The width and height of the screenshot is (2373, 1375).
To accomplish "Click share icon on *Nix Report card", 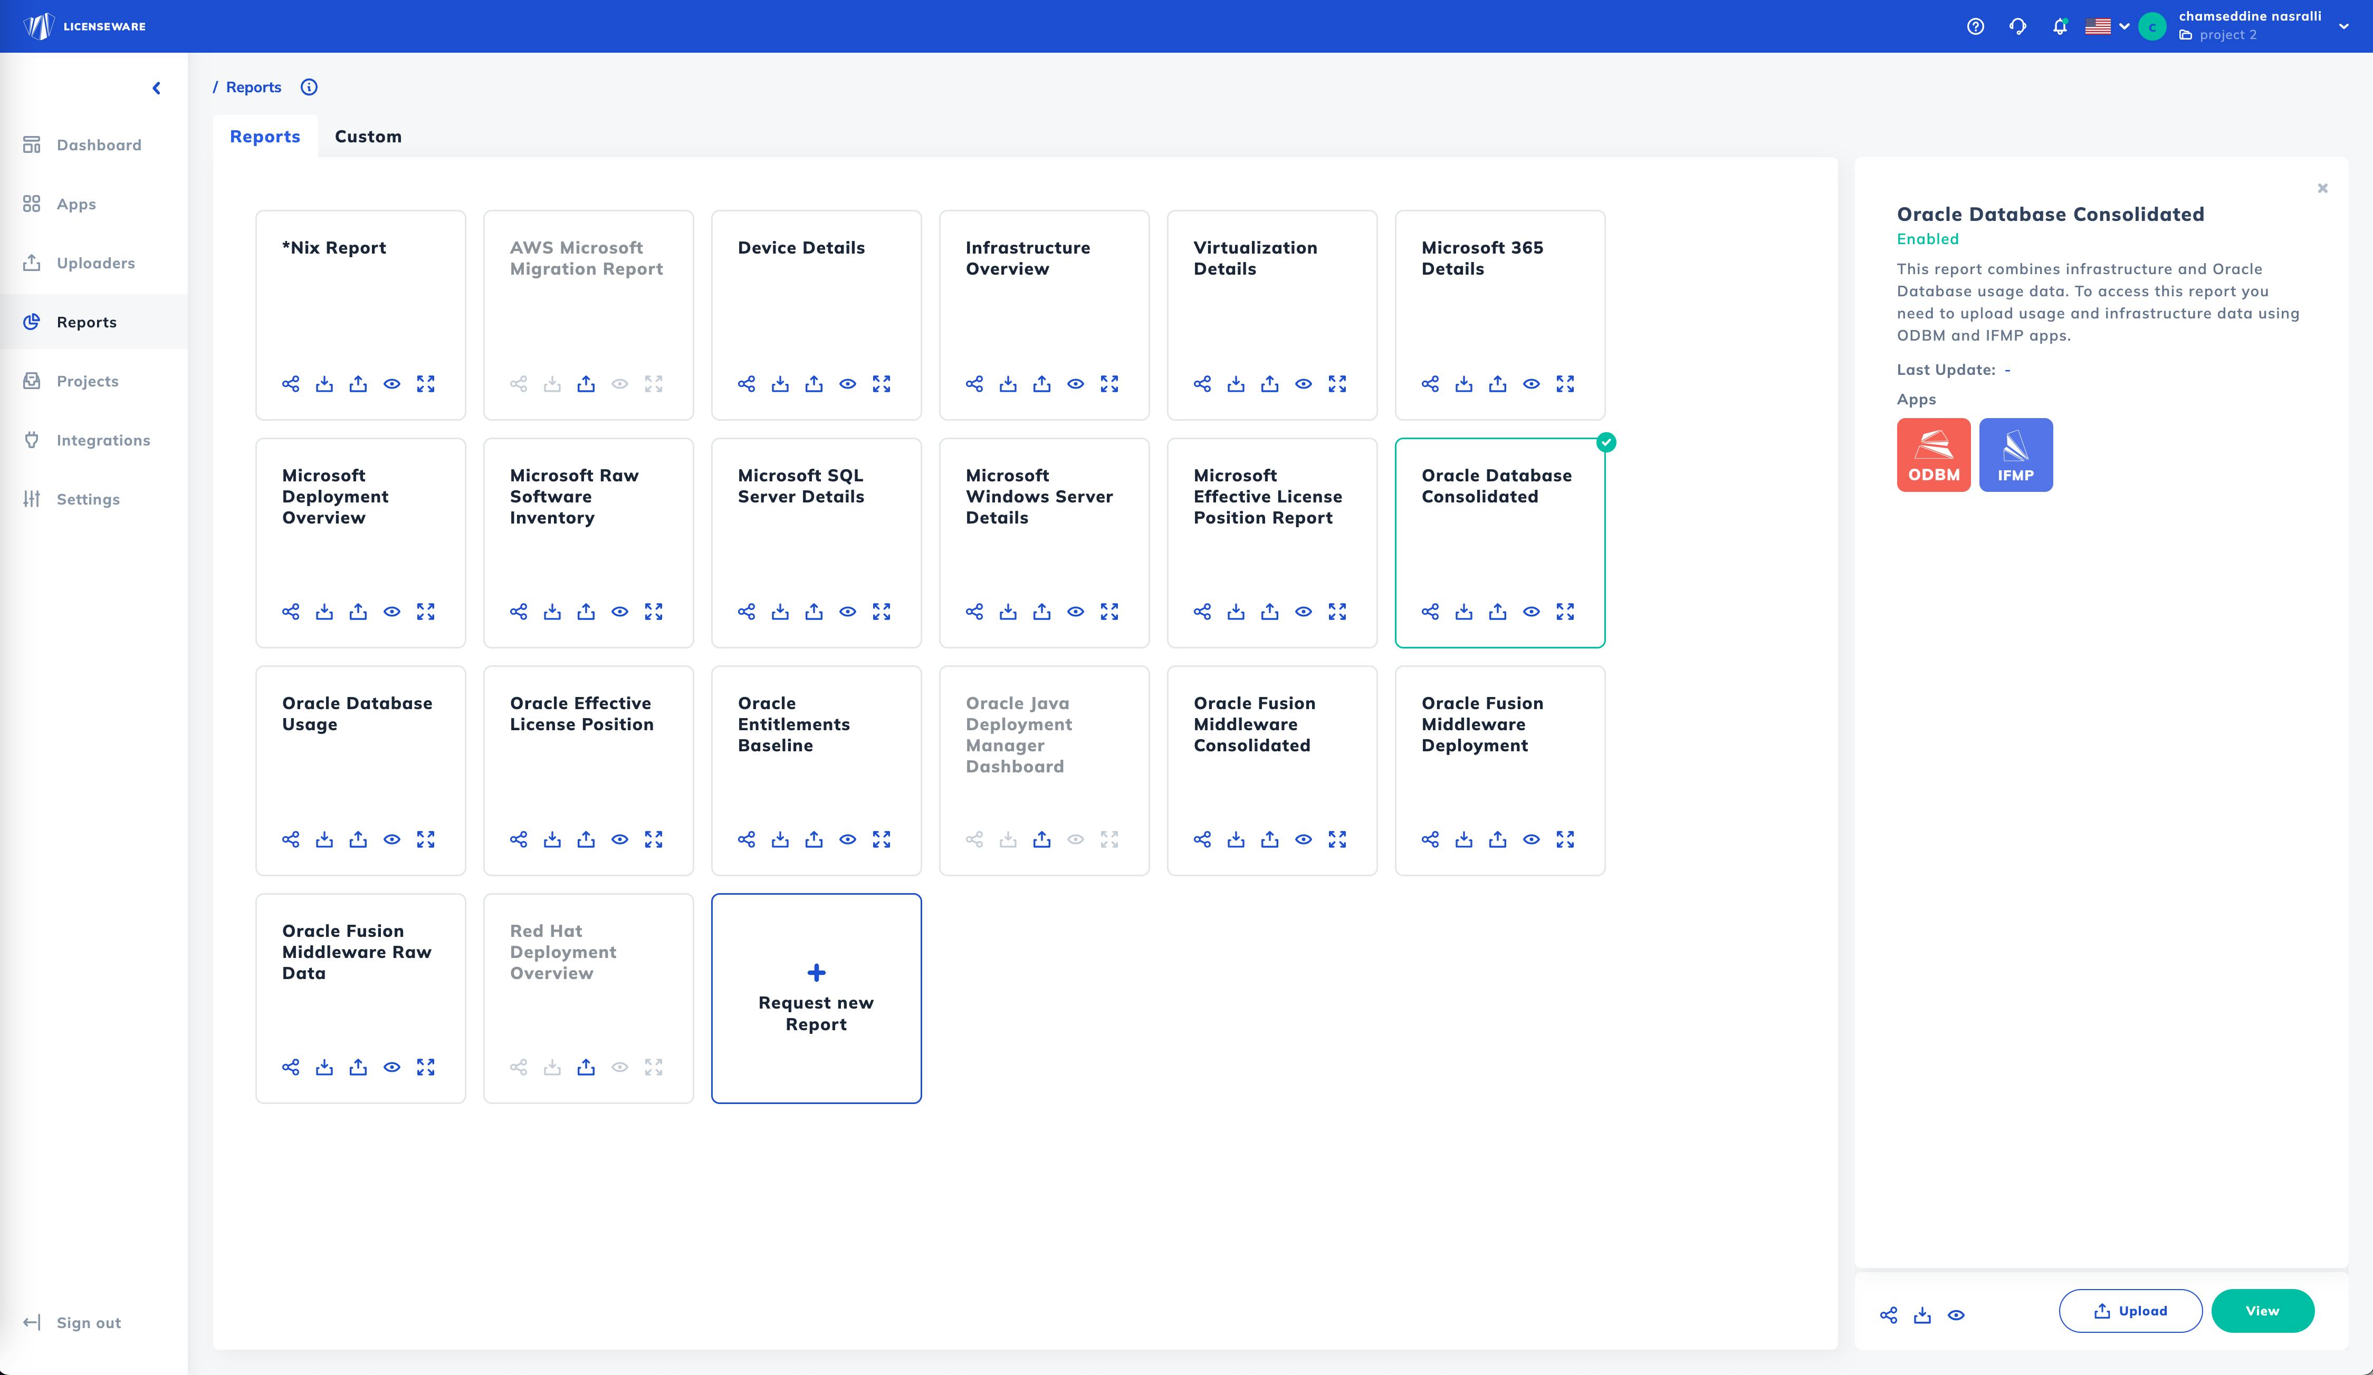I will coord(291,384).
